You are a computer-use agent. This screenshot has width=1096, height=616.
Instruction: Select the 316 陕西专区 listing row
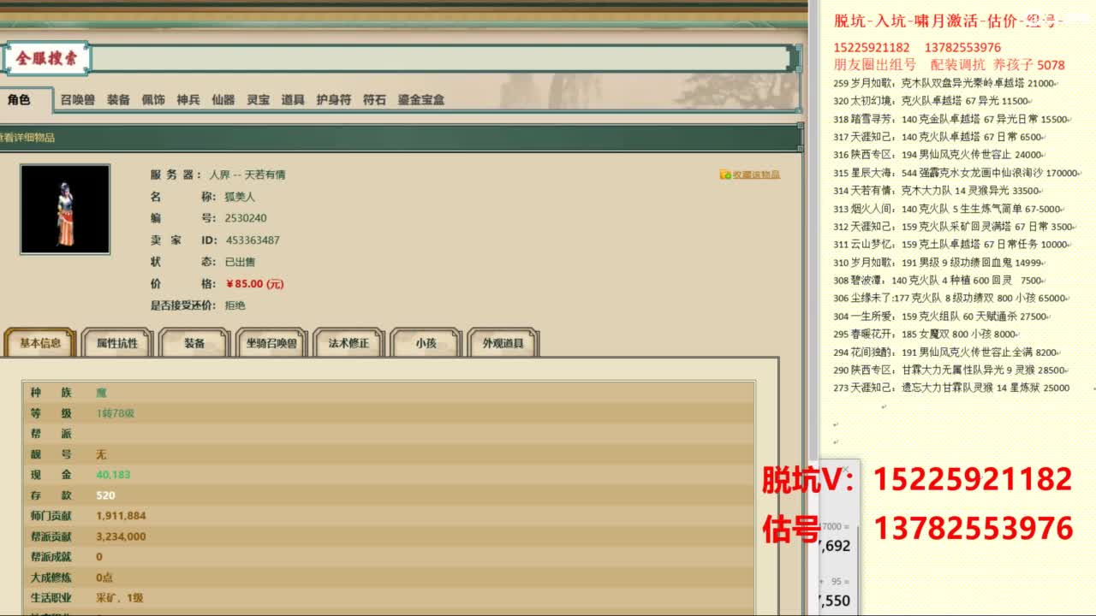point(938,155)
